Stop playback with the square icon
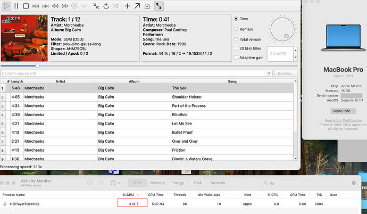 click(x=26, y=6)
